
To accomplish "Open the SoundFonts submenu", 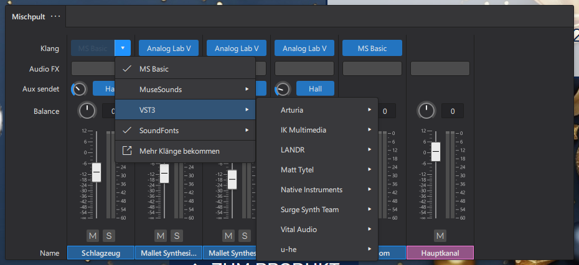I will coord(185,131).
